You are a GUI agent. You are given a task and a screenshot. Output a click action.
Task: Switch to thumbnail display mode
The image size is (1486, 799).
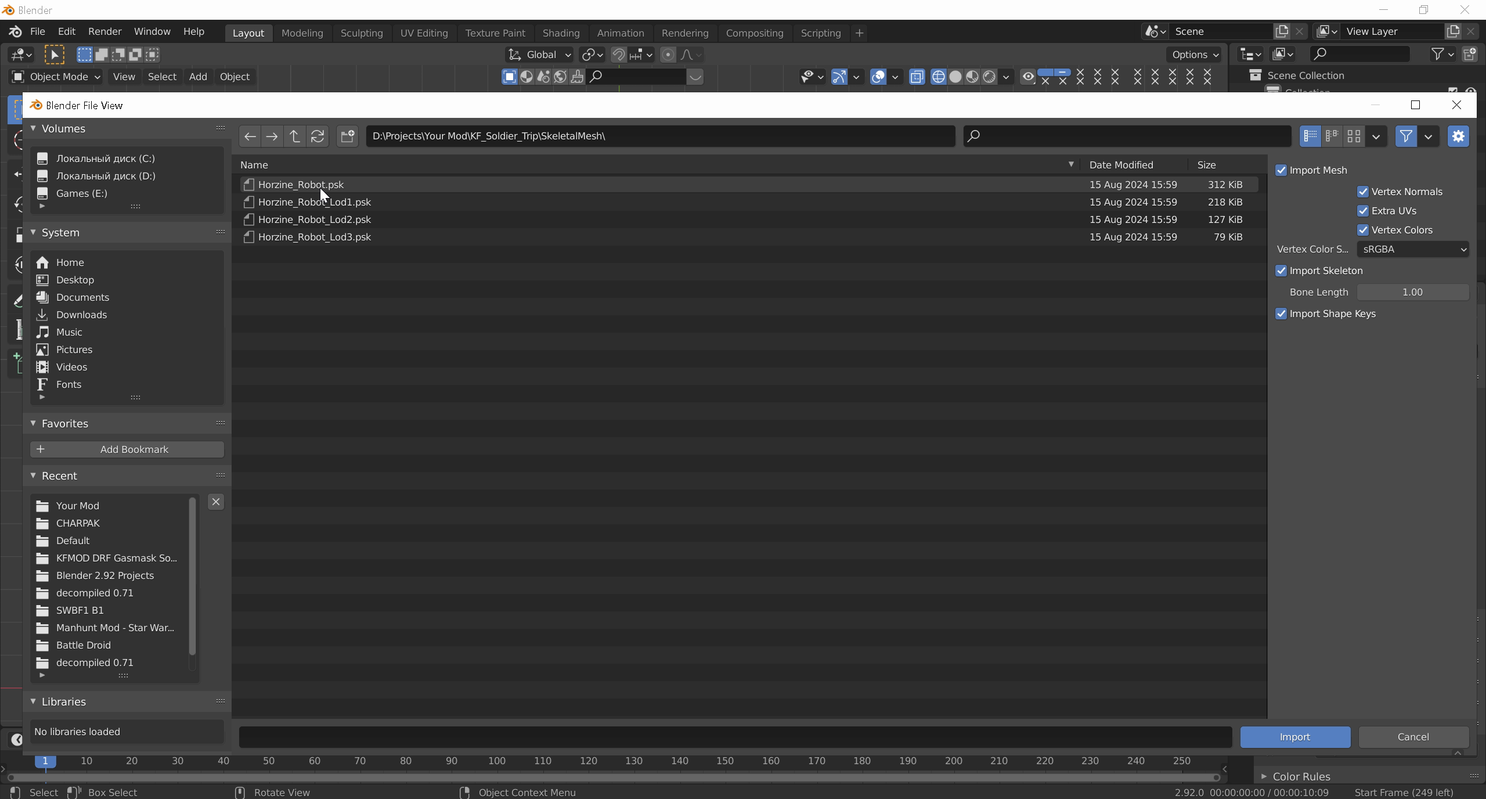tap(1354, 136)
